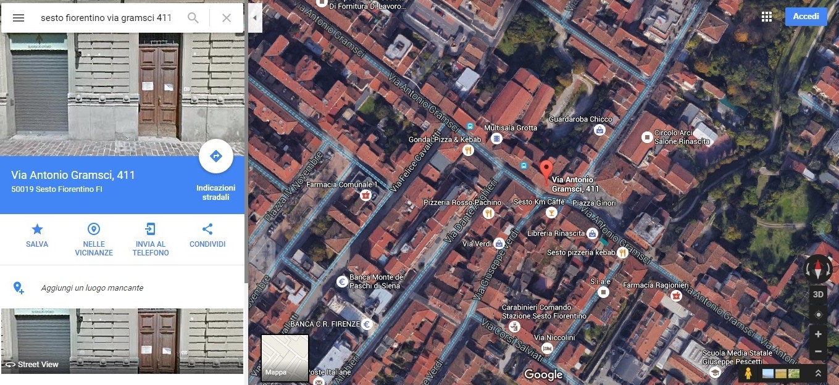Clear the search with the X icon
Screen dimensions: 839x385
[x=227, y=18]
